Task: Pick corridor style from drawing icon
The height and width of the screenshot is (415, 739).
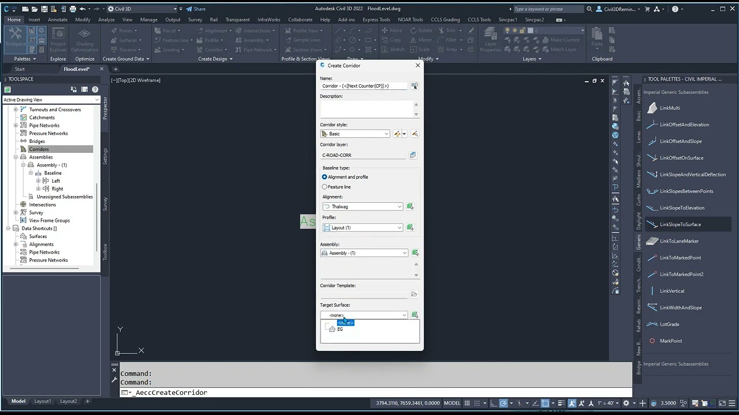Action: pyautogui.click(x=415, y=134)
